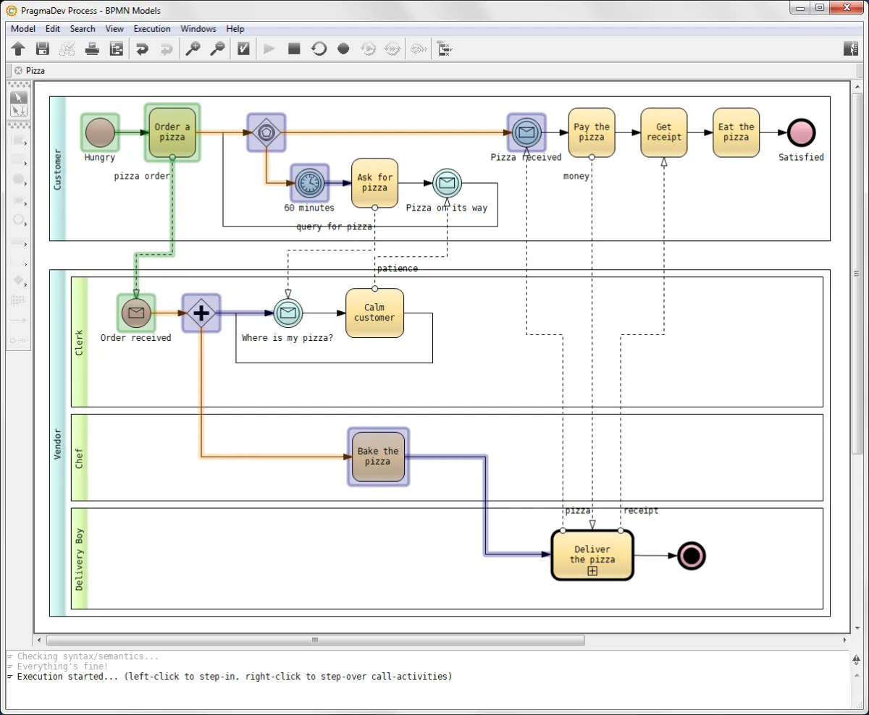The image size is (869, 715).
Task: Open the Windows menu
Action: (198, 29)
